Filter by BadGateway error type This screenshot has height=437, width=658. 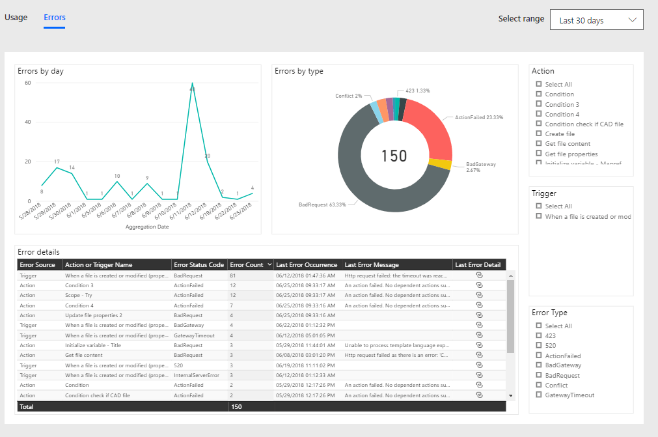539,365
